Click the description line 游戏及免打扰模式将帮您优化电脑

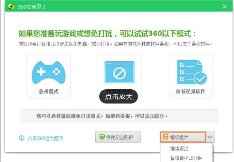point(115,44)
